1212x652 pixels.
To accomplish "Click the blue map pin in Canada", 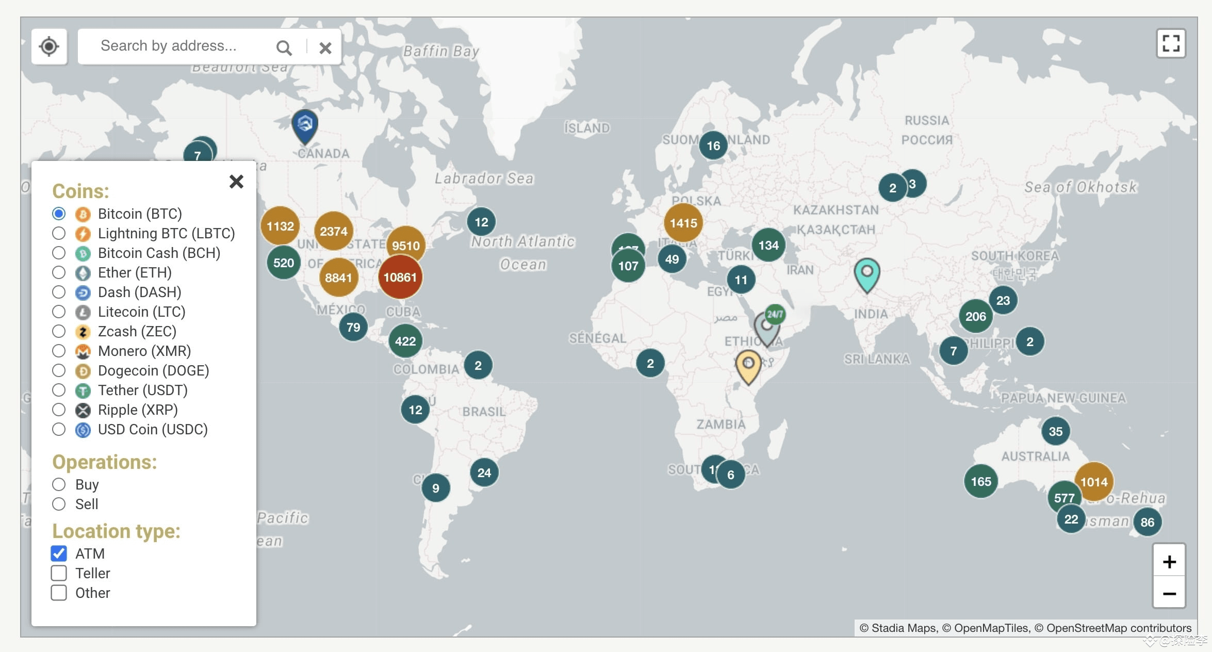I will coord(305,124).
